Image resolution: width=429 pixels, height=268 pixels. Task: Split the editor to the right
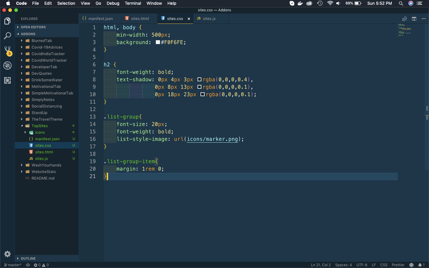414,19
